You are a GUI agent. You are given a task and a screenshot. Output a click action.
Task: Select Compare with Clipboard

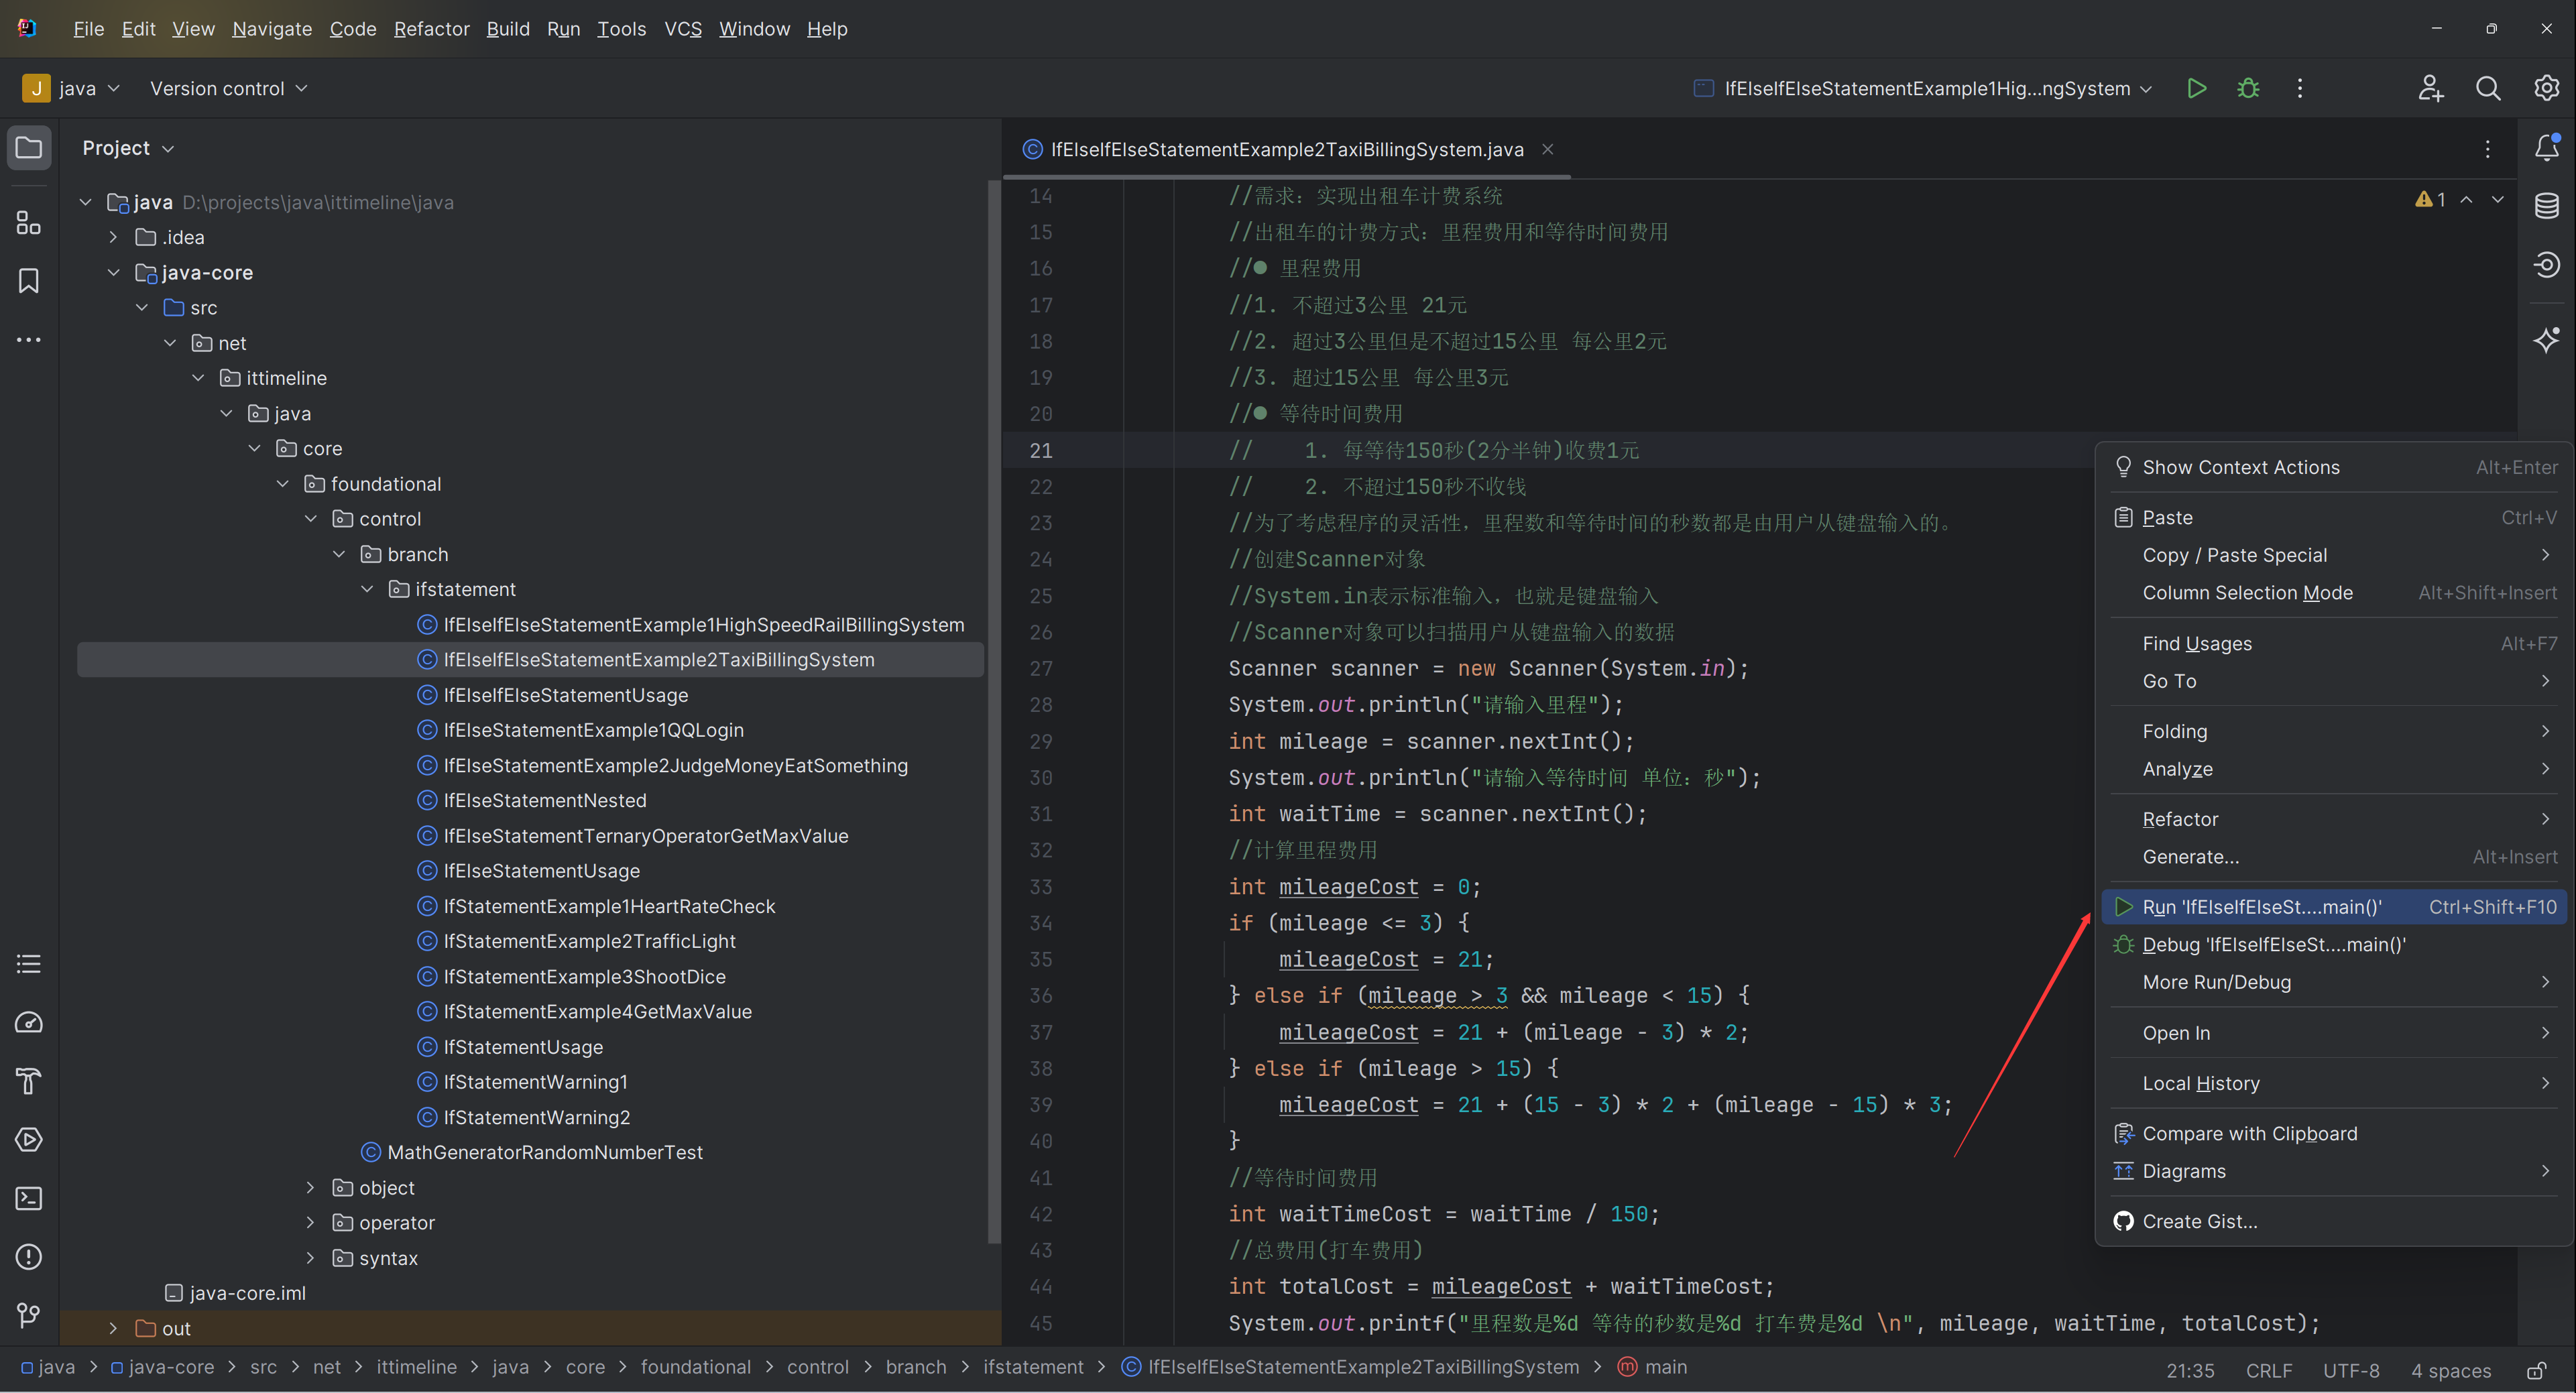point(2334,1133)
